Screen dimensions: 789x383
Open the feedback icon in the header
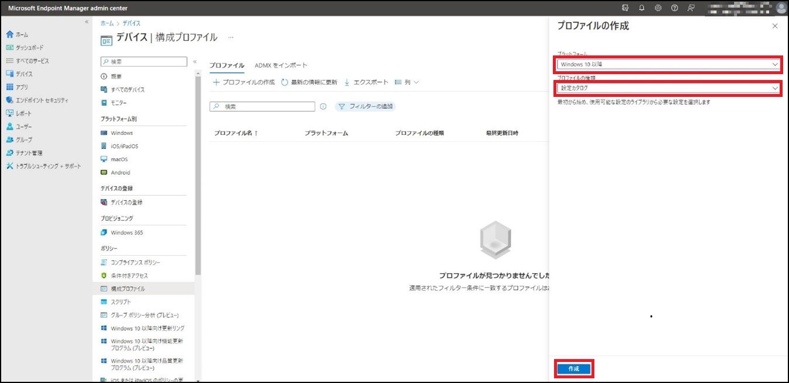[x=691, y=8]
